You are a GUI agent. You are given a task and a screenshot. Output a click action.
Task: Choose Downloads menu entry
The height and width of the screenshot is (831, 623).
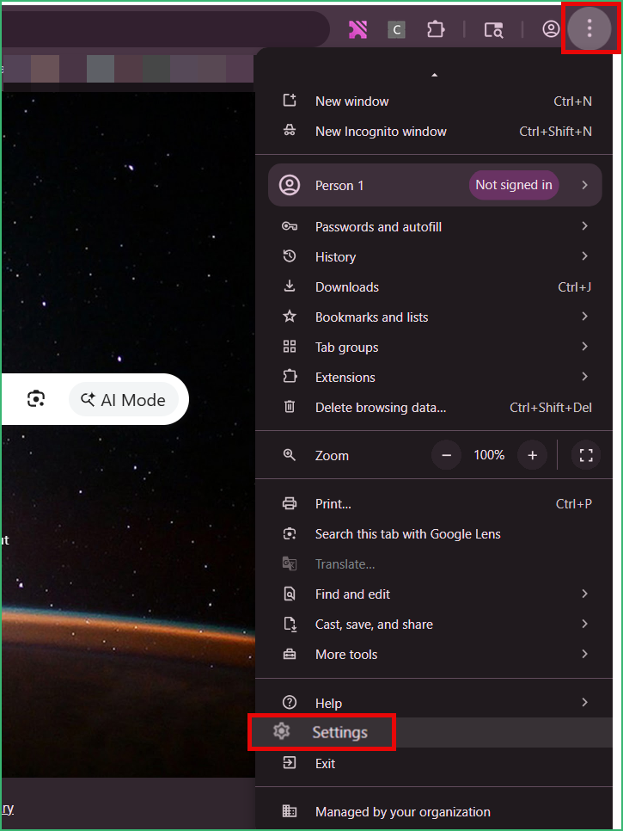(x=434, y=287)
